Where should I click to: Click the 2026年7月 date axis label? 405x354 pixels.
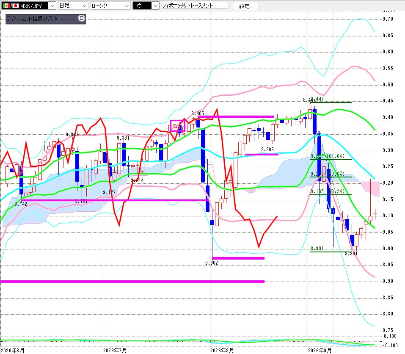point(115,351)
